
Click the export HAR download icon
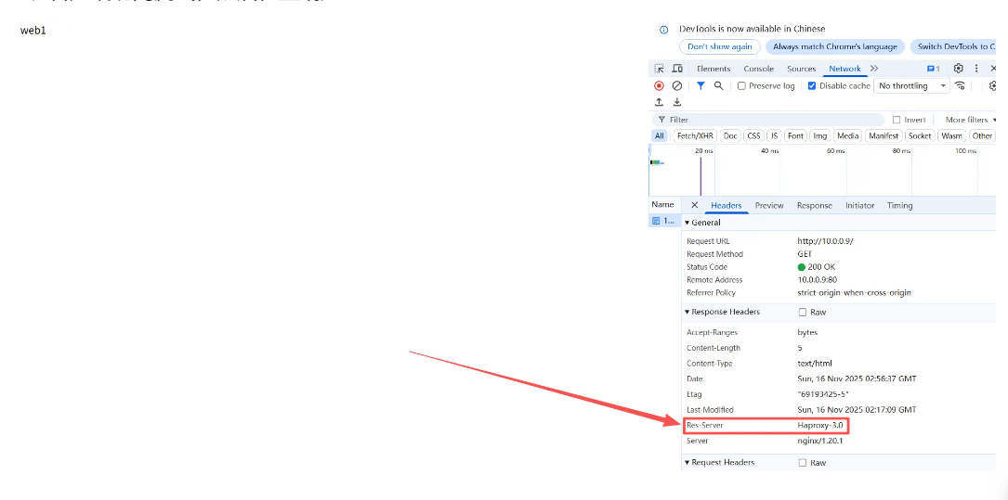677,102
